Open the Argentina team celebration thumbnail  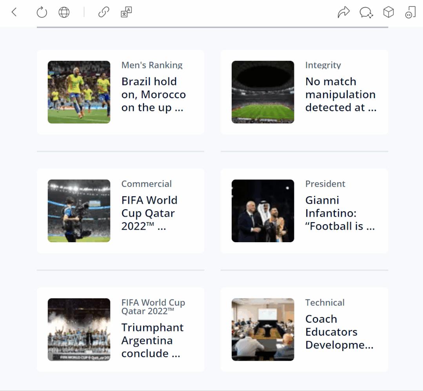click(79, 329)
